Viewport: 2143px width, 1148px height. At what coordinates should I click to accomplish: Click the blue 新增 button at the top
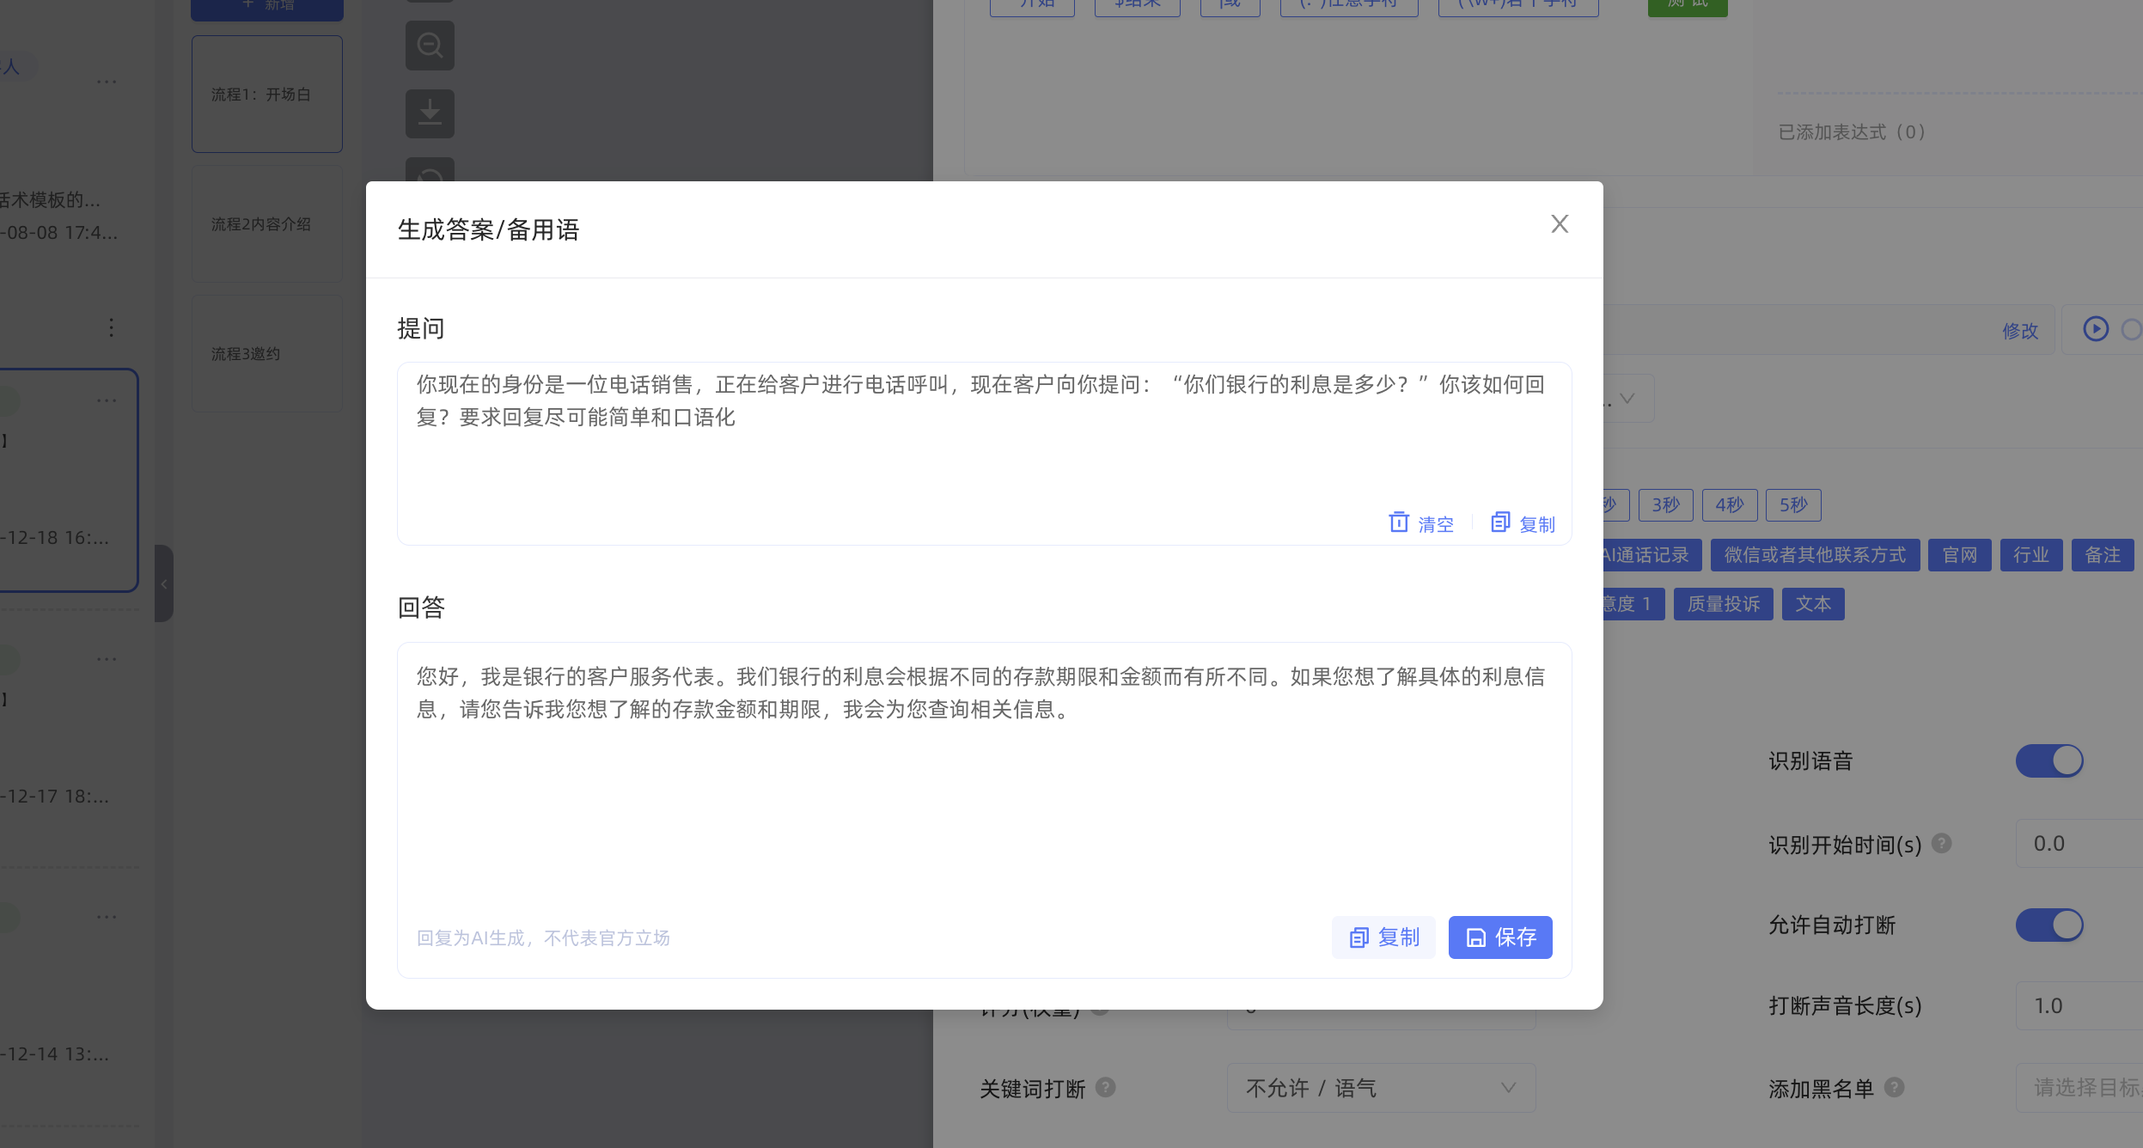(x=267, y=9)
